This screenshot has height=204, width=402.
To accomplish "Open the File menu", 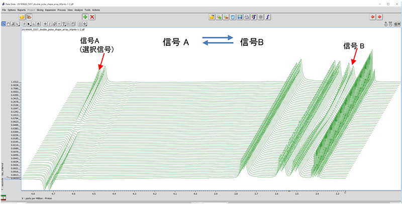I will pos(4,10).
